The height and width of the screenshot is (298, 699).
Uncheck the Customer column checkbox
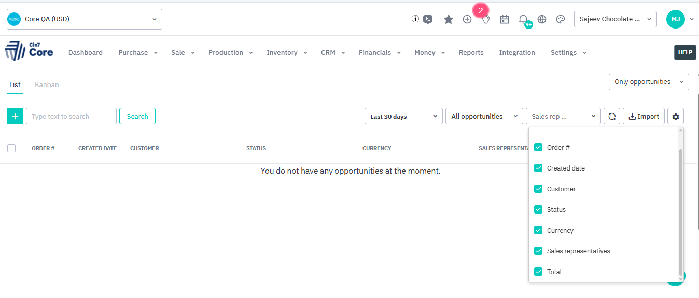(x=538, y=189)
